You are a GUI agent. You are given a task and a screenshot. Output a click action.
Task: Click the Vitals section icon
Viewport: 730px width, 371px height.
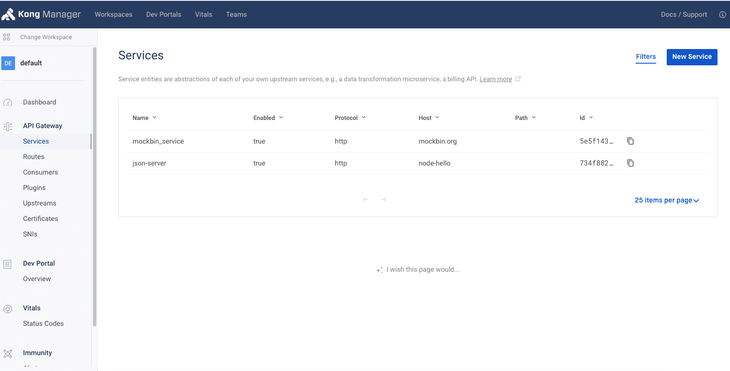coord(8,309)
